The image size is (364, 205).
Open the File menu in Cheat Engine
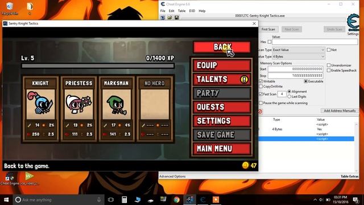click(163, 11)
